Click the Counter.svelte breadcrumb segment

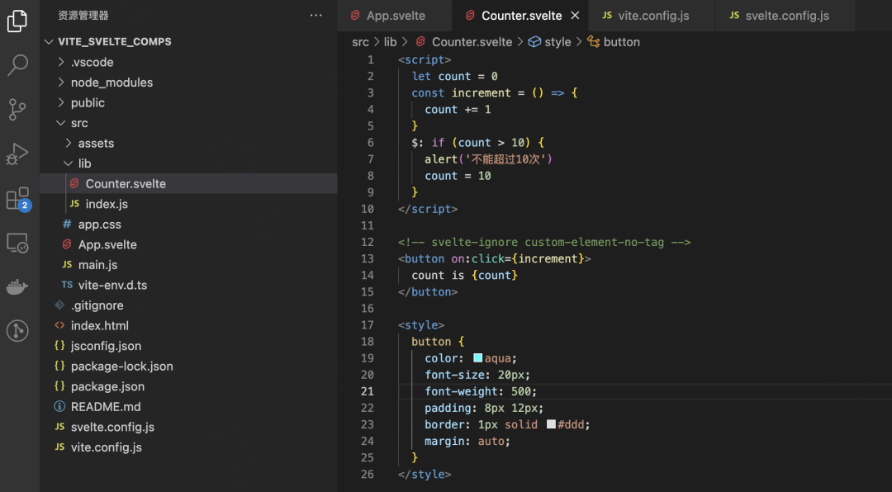[463, 42]
